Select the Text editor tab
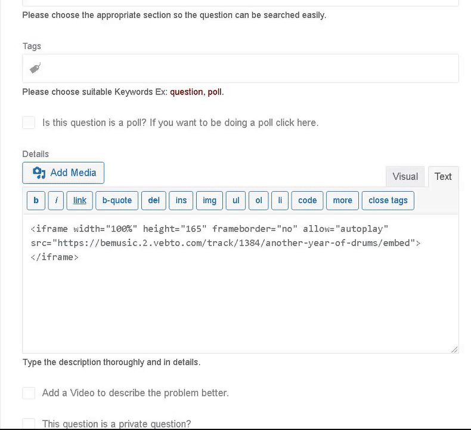 [444, 177]
